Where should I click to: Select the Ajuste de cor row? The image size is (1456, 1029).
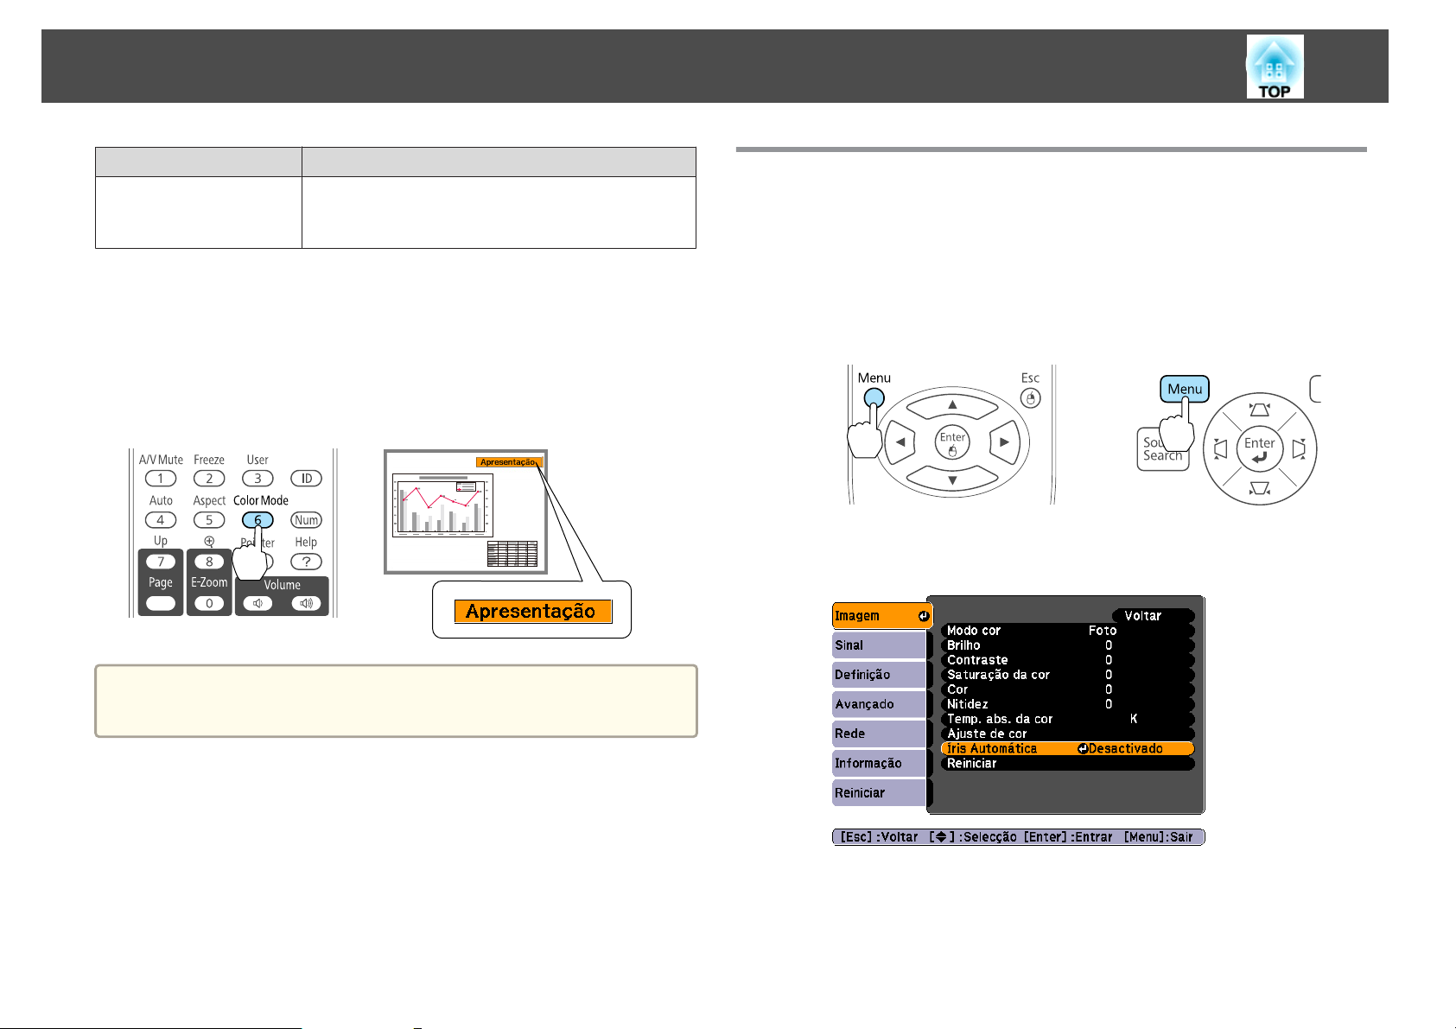click(x=1067, y=734)
